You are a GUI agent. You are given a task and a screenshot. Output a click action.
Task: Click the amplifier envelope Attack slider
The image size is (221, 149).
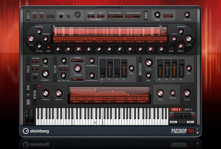[160, 68]
